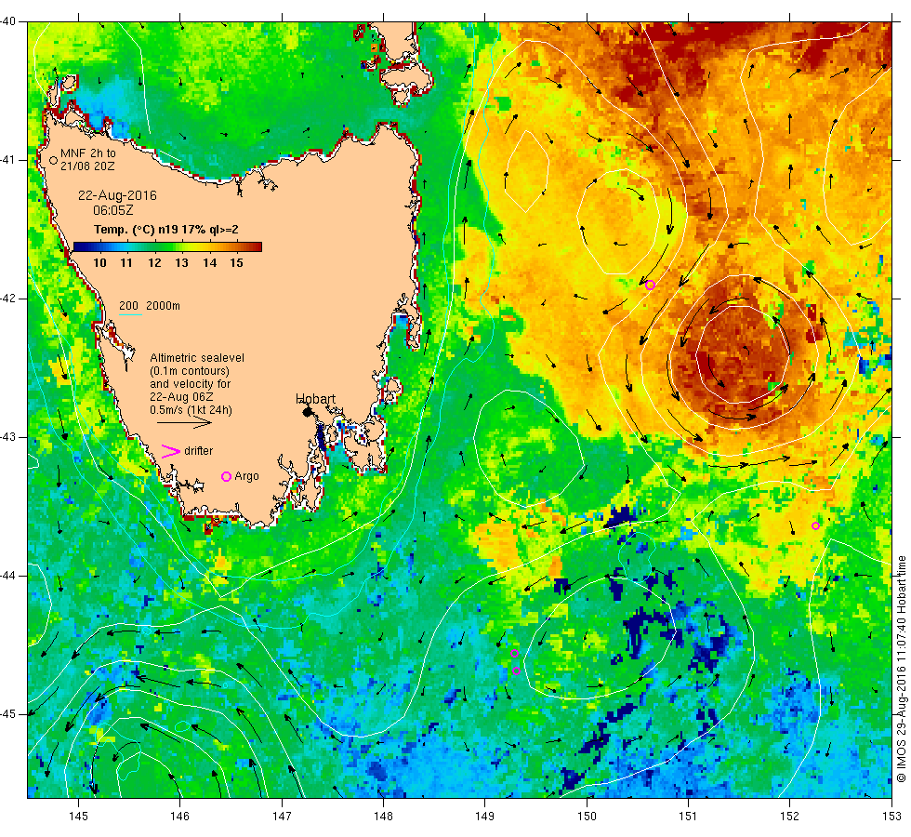Click the MNF ship legend circle
Viewport: 911px width, 837px height.
click(54, 160)
